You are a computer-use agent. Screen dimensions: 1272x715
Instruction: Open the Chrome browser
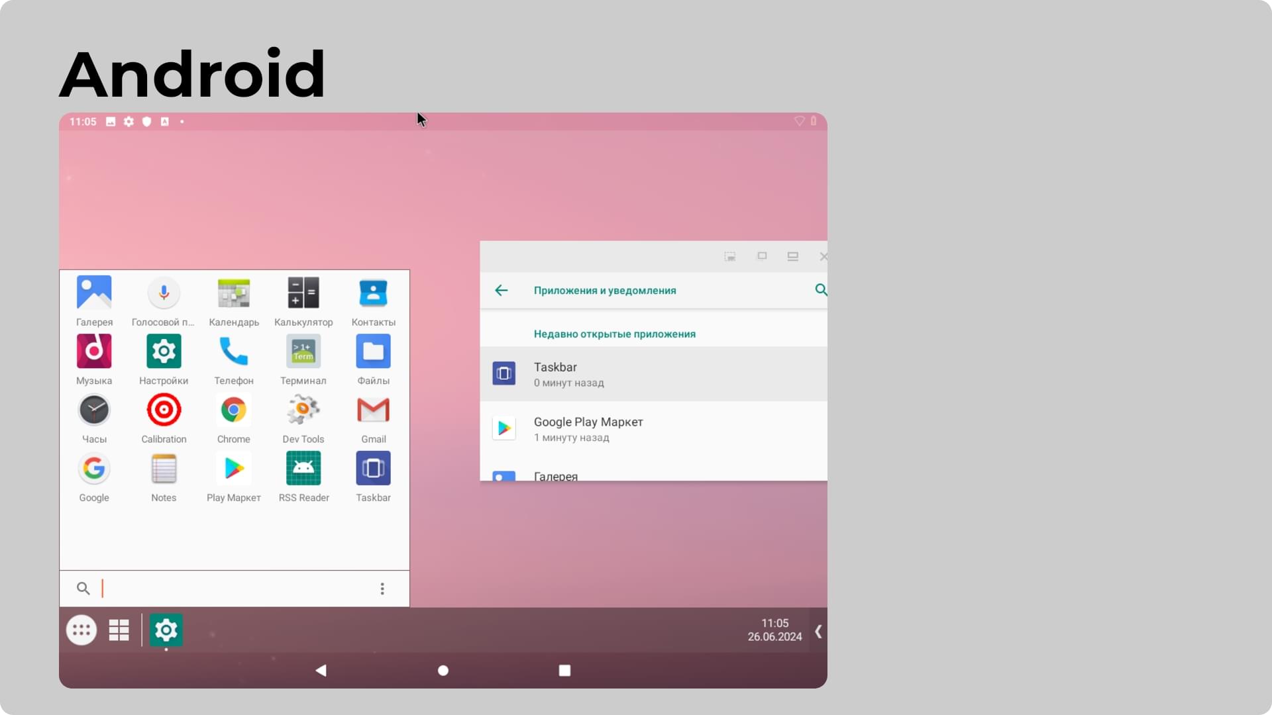pyautogui.click(x=234, y=418)
